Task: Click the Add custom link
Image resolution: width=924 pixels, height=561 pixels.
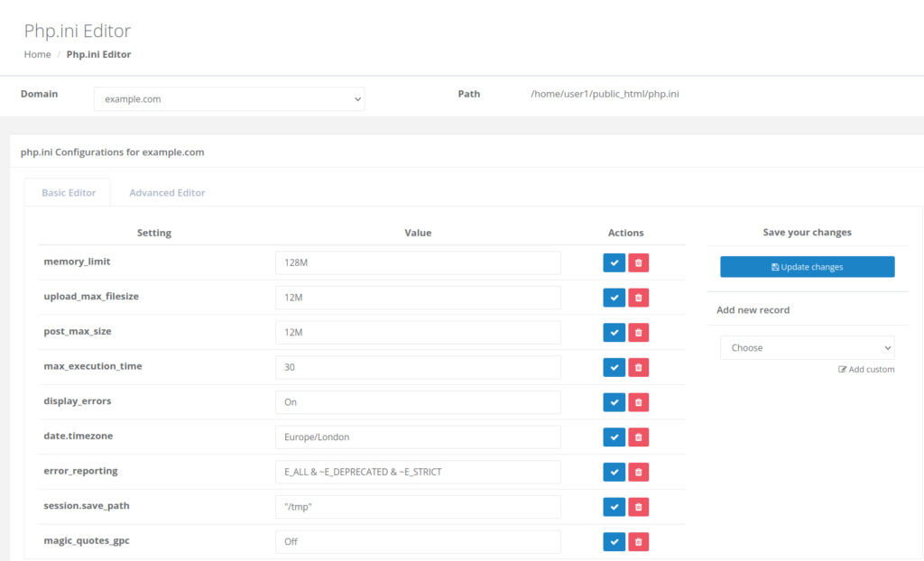Action: click(866, 370)
